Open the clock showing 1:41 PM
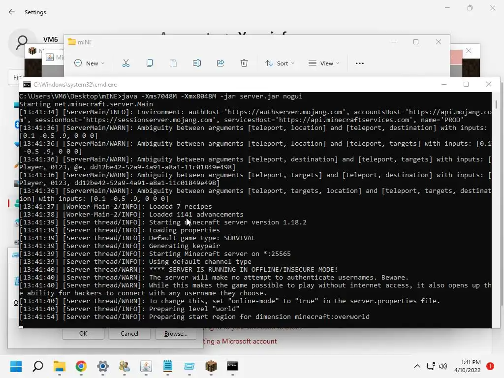 468,366
